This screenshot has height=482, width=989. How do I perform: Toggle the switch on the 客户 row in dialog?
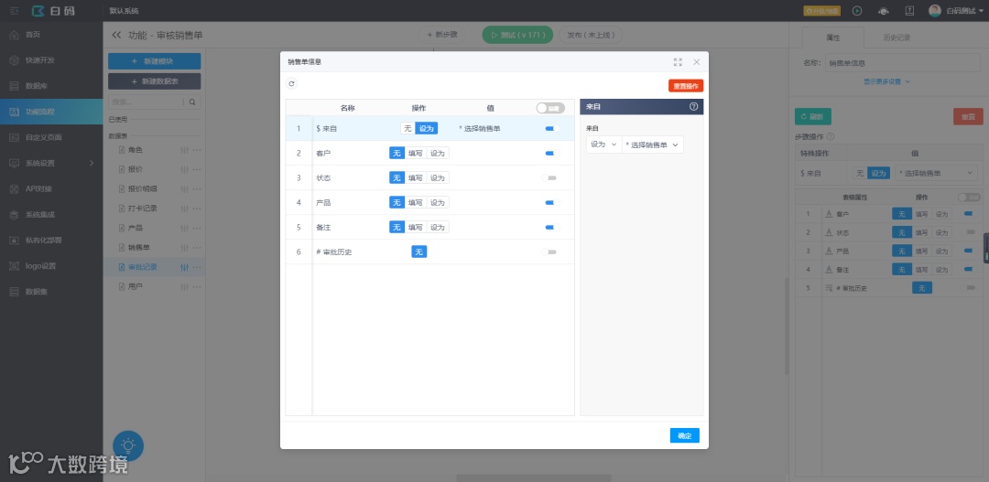pyautogui.click(x=552, y=153)
